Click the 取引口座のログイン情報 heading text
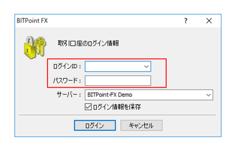The image size is (238, 152). [88, 43]
